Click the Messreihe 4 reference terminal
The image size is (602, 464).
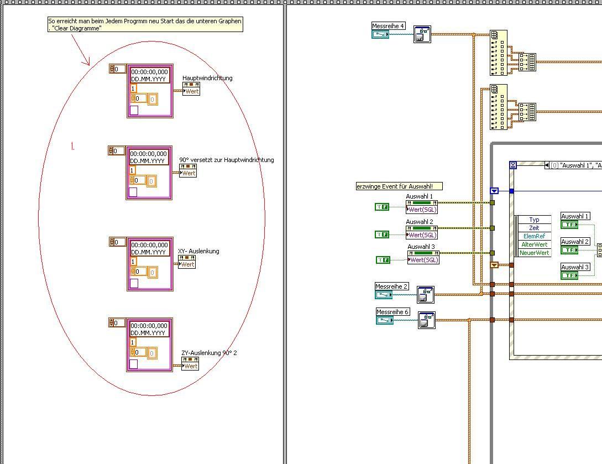(x=380, y=34)
